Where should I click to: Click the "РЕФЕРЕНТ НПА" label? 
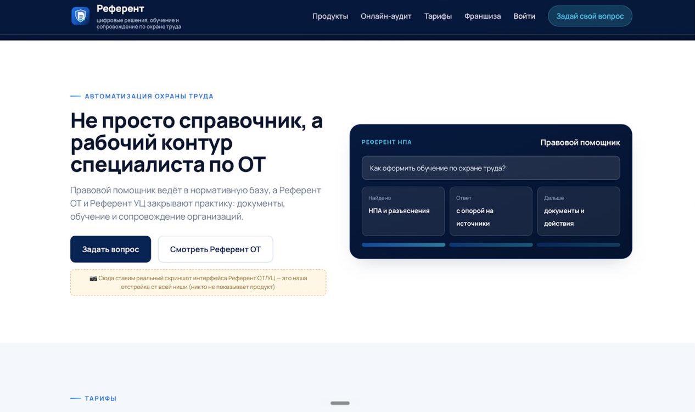pos(386,142)
